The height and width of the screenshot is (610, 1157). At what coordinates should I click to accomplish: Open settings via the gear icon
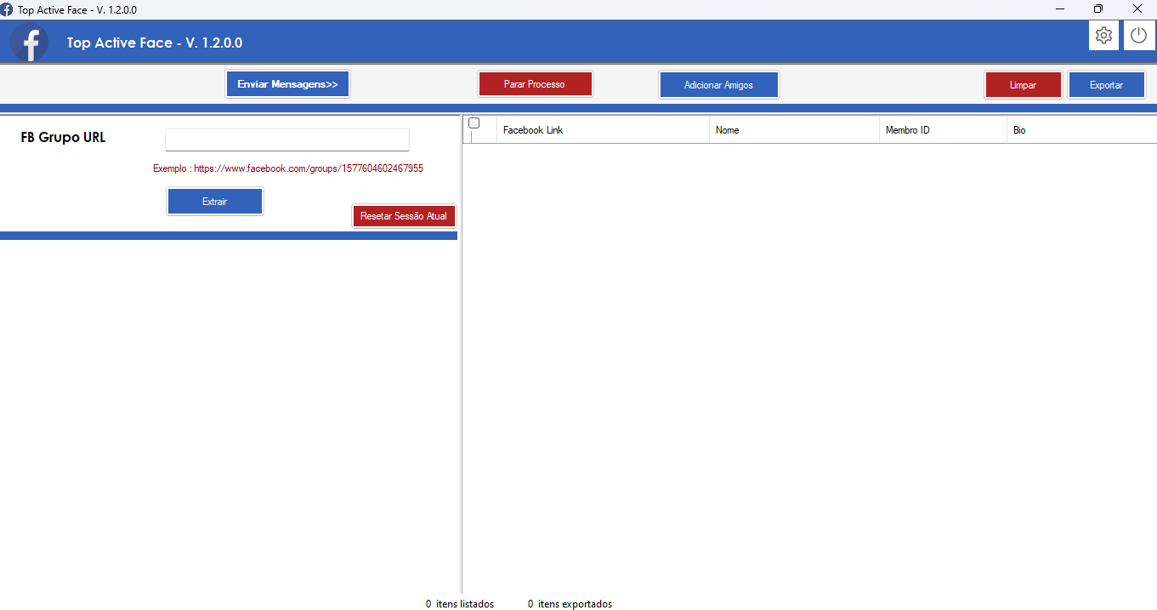pyautogui.click(x=1103, y=36)
